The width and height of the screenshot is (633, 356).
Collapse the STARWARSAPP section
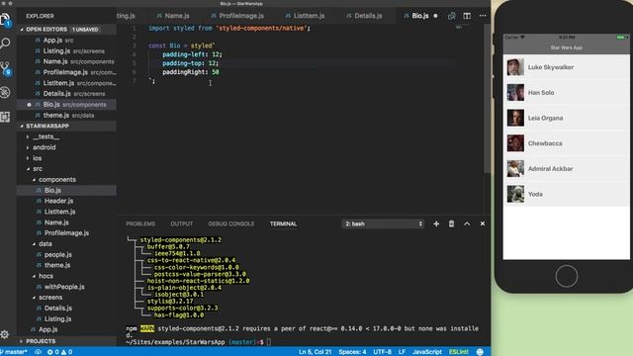coord(66,126)
